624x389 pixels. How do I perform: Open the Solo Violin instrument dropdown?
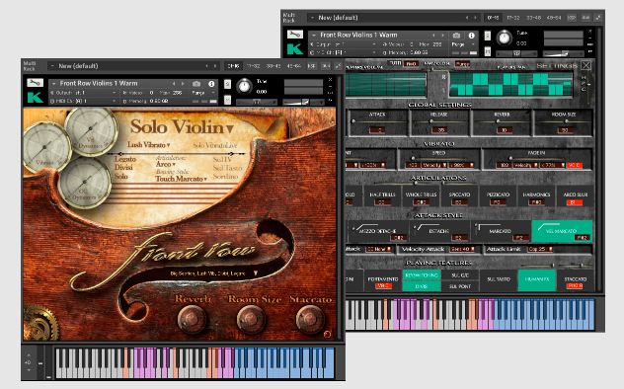182,127
